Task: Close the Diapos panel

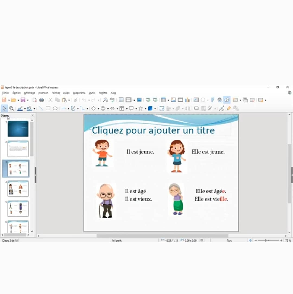Action: (x=33, y=115)
